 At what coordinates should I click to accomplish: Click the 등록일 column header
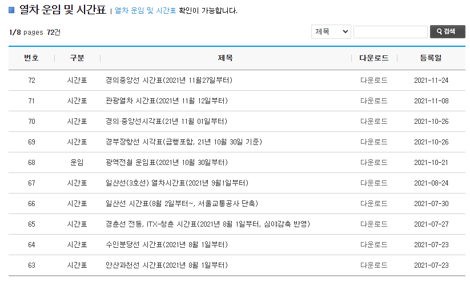pos(431,58)
